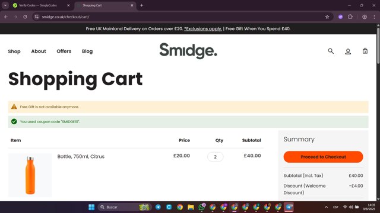Click the Subtotal (Incl. Tax) label
This screenshot has height=213, width=380.
(x=303, y=176)
